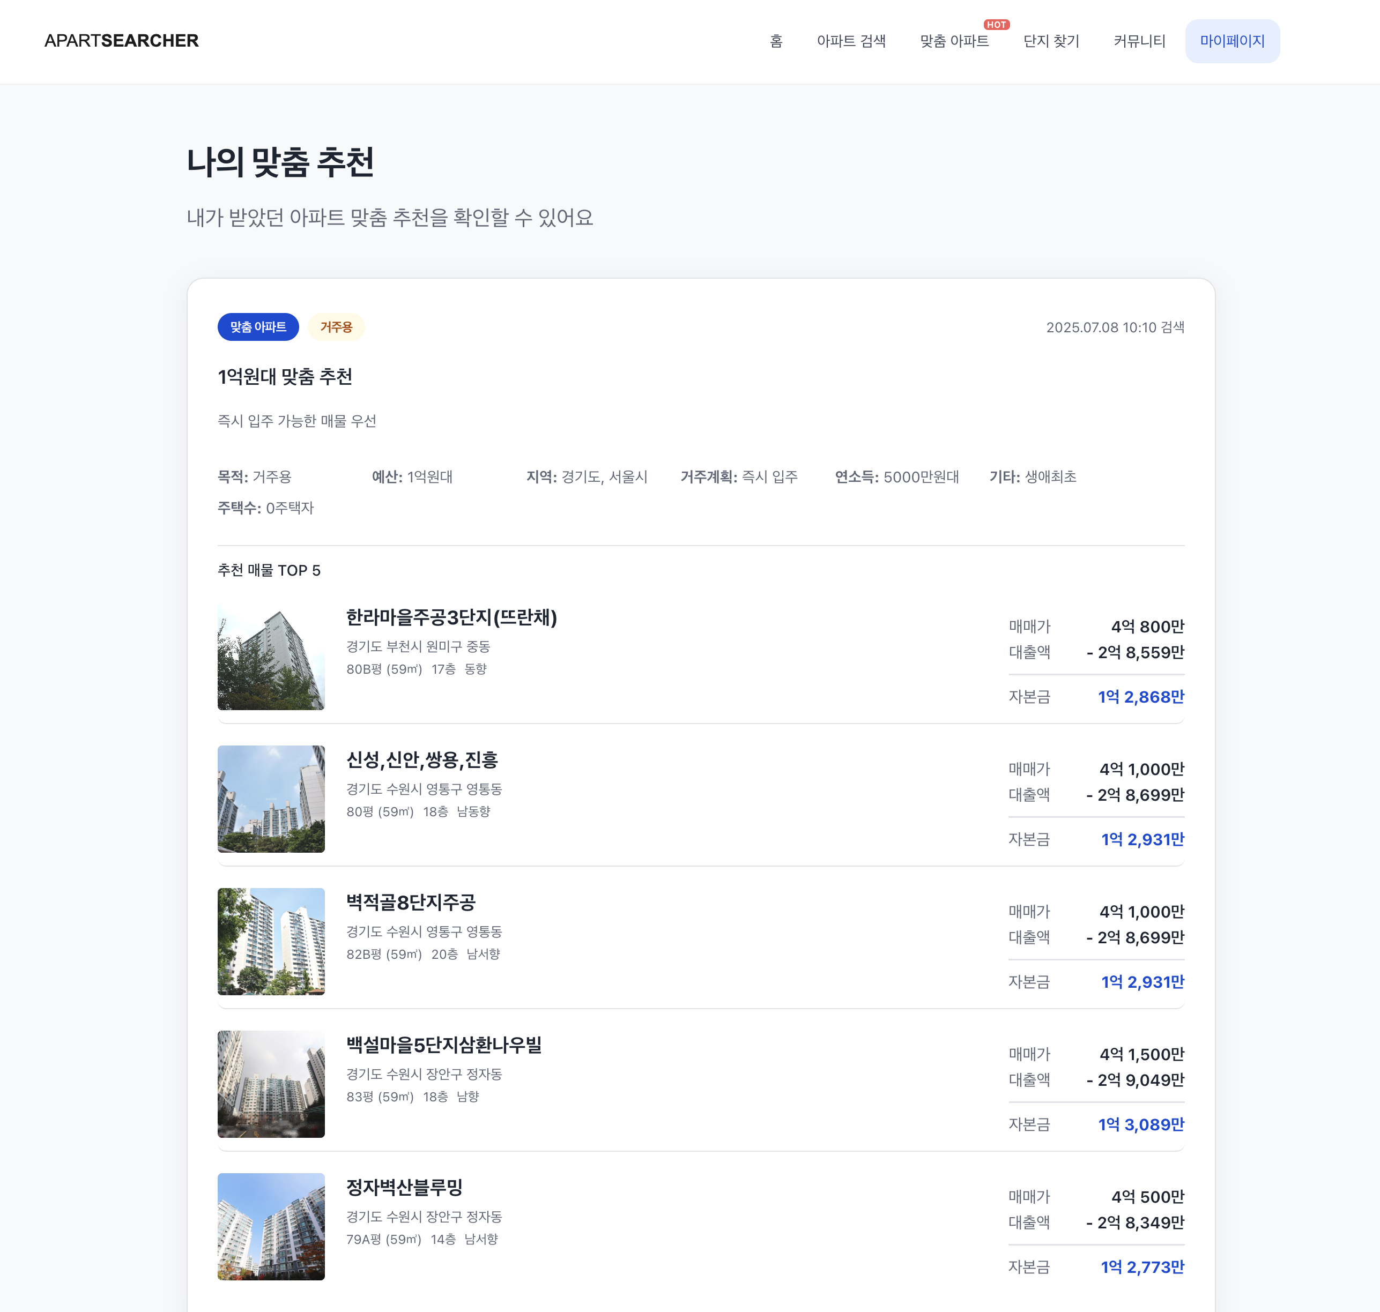Click the search timestamp 2025.07.08 10:10 검색

(x=1115, y=326)
